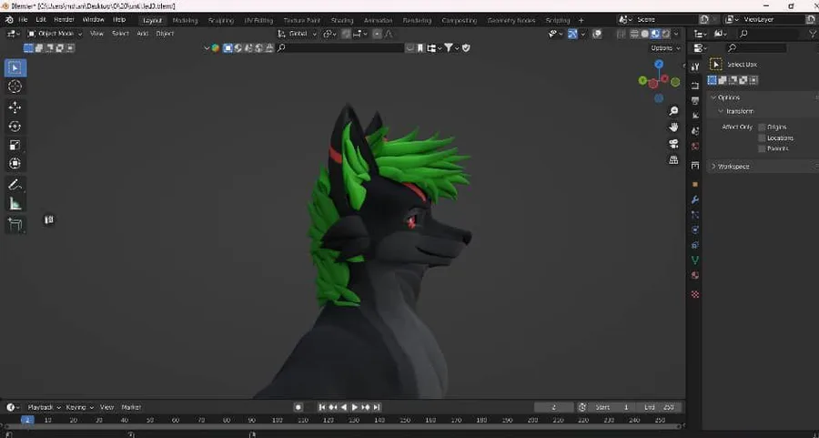Open the Modifiers wrench properties tab
This screenshot has width=819, height=438.
[694, 199]
